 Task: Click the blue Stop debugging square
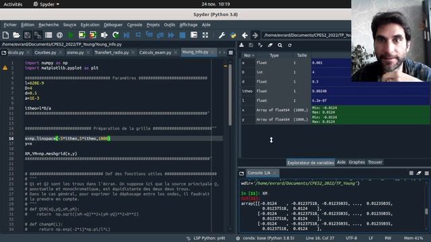point(183,35)
